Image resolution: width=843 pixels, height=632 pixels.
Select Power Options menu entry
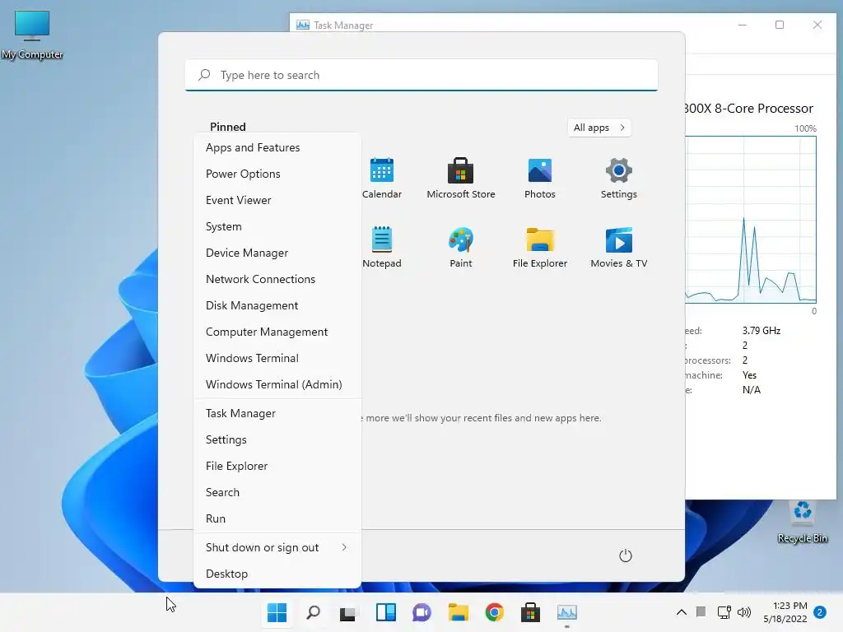pos(277,174)
